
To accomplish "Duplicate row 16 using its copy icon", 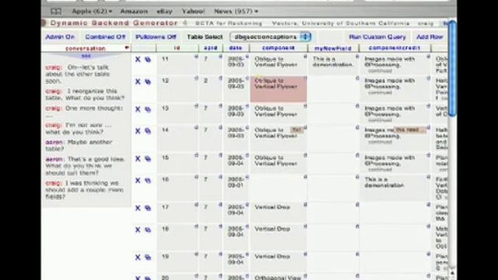I will pyautogui.click(x=148, y=180).
